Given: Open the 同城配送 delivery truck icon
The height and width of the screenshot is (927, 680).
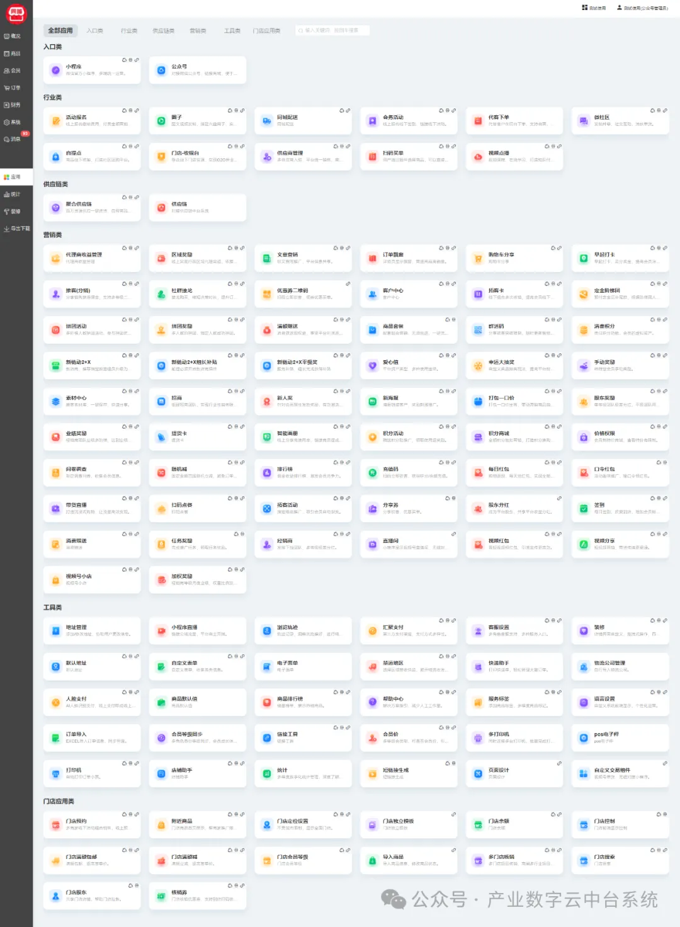Looking at the screenshot, I should click(x=267, y=121).
